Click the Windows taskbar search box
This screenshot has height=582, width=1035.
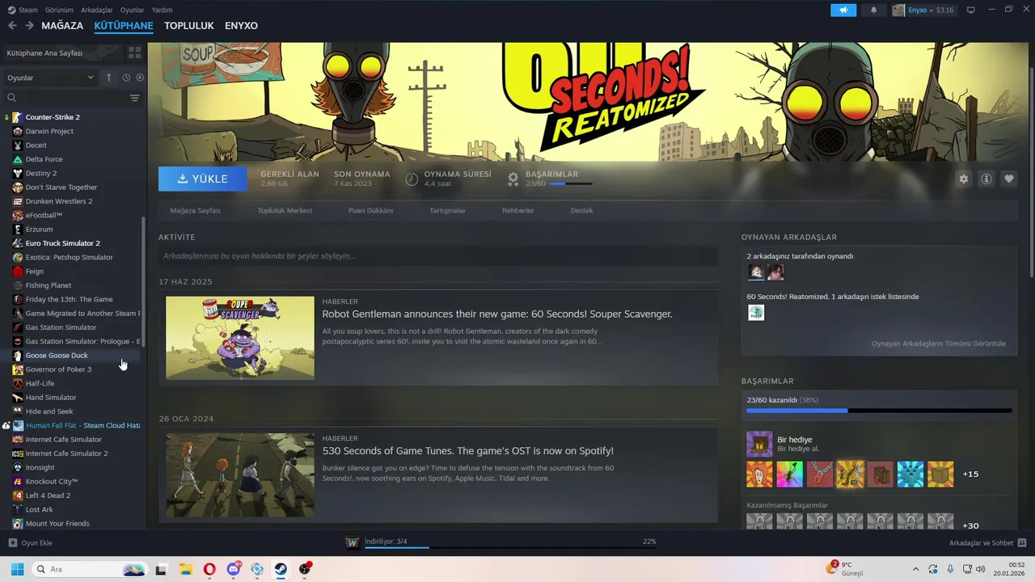[x=90, y=569]
